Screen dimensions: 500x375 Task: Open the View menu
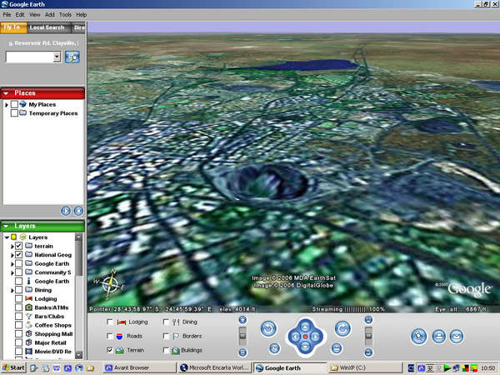point(35,15)
